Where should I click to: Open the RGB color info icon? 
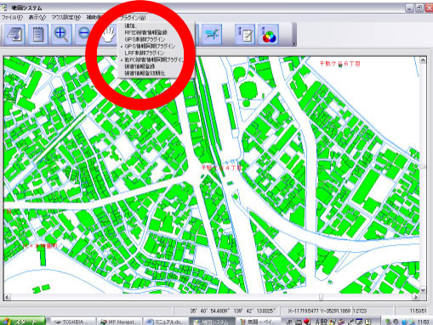click(268, 34)
